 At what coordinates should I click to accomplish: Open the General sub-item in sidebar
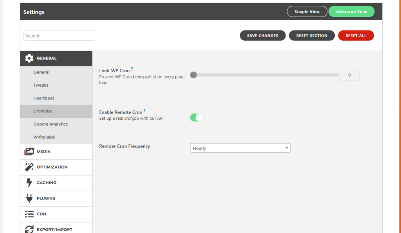[x=56, y=73]
